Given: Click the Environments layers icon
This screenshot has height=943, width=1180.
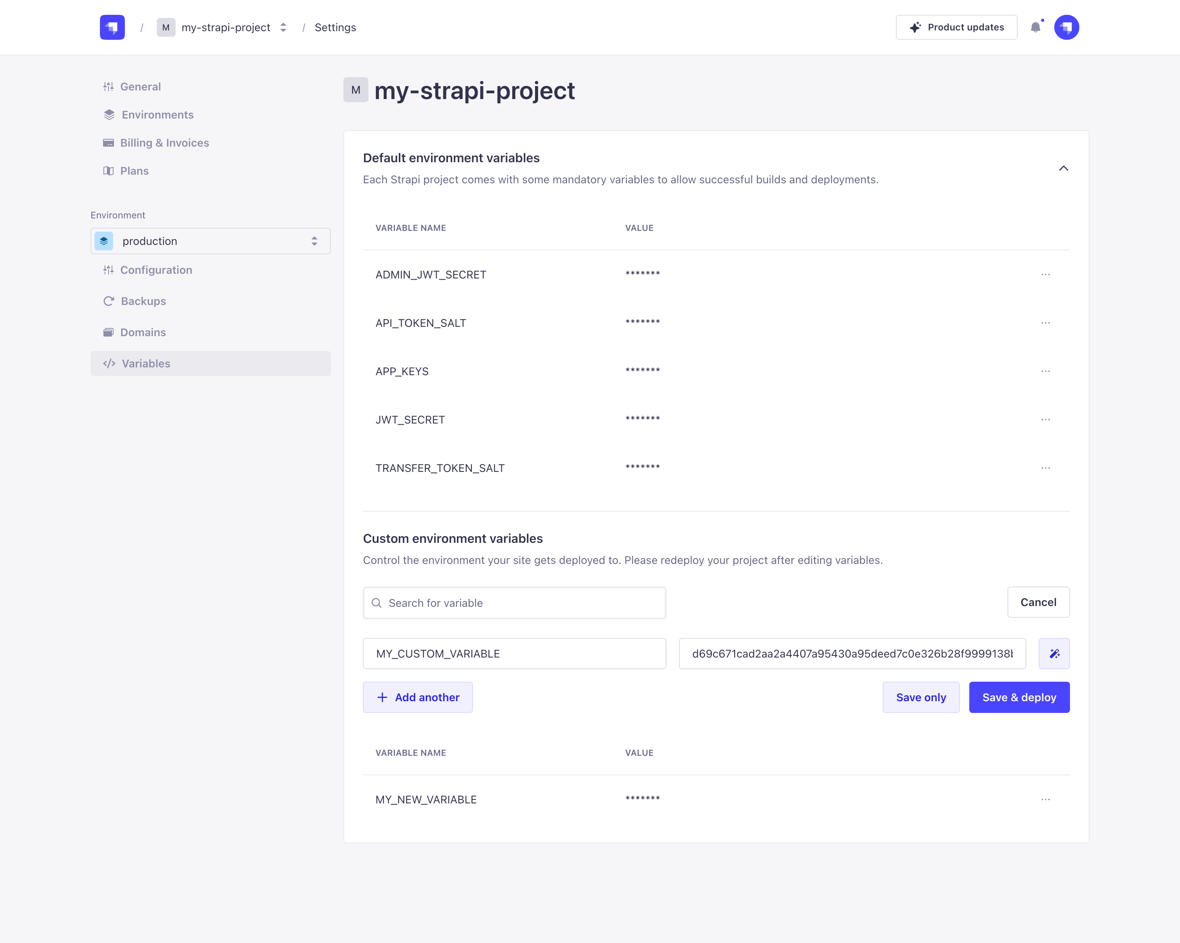Looking at the screenshot, I should pyautogui.click(x=109, y=115).
